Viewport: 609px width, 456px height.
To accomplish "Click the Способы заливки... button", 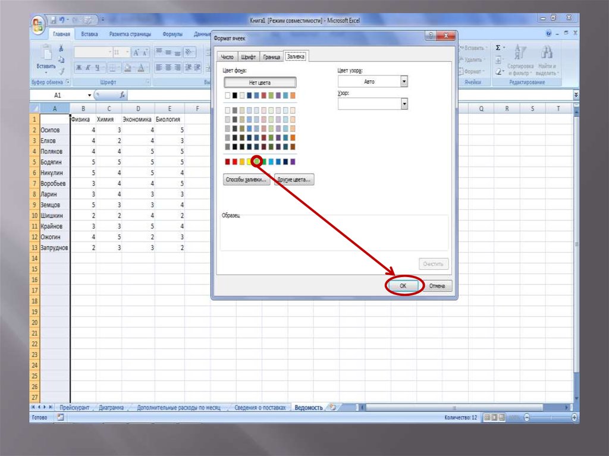I will coord(246,180).
